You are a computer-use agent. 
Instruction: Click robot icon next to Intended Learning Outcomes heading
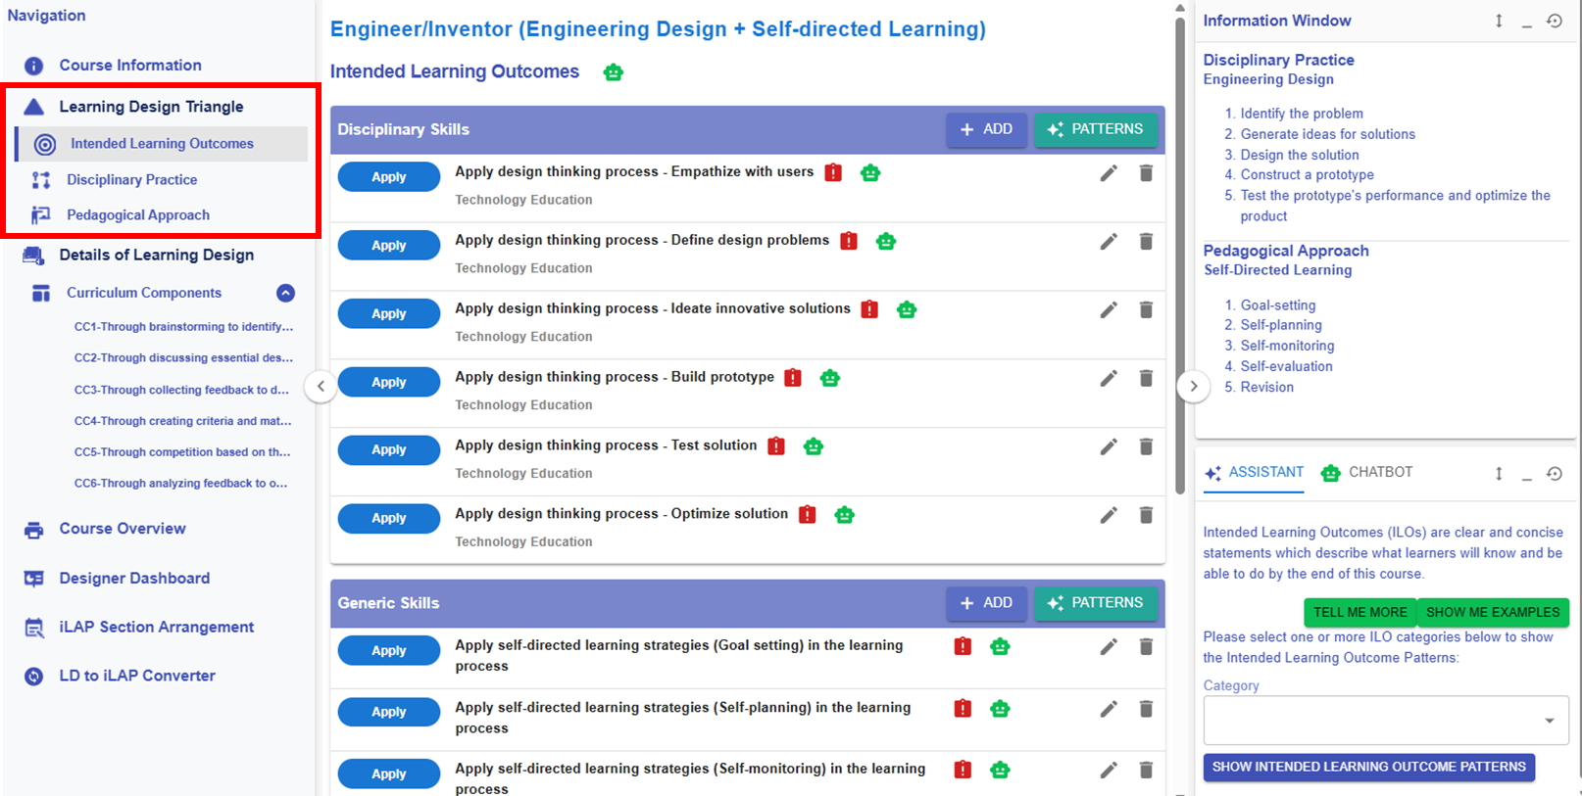click(614, 72)
